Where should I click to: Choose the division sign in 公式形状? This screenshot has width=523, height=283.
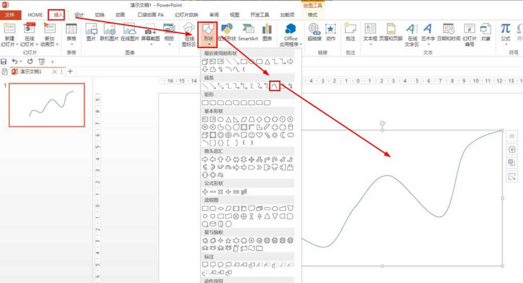coord(229,191)
